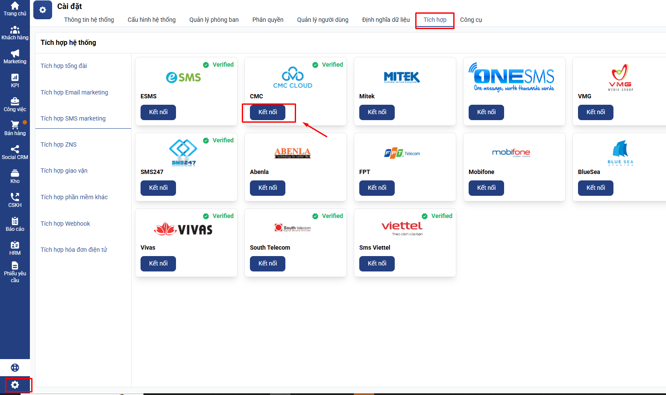This screenshot has width=666, height=395.
Task: Open HRM icon in sidebar
Action: click(15, 245)
